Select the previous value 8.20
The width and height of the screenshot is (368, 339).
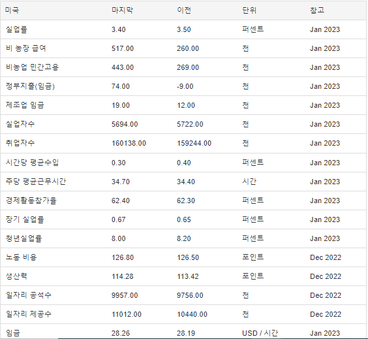coord(184,238)
